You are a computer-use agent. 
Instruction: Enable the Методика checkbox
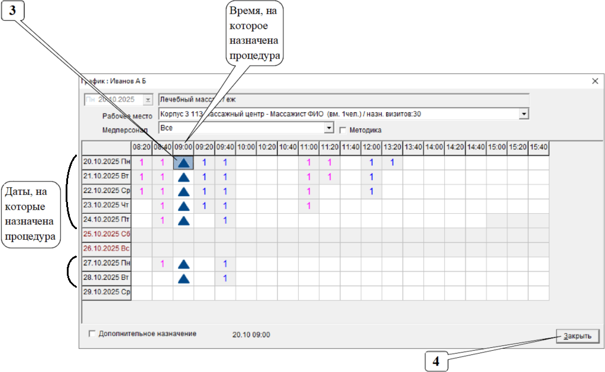click(x=342, y=130)
